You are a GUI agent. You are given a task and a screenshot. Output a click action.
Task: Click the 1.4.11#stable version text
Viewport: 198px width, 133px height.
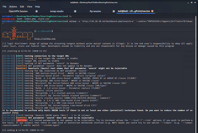(44, 31)
